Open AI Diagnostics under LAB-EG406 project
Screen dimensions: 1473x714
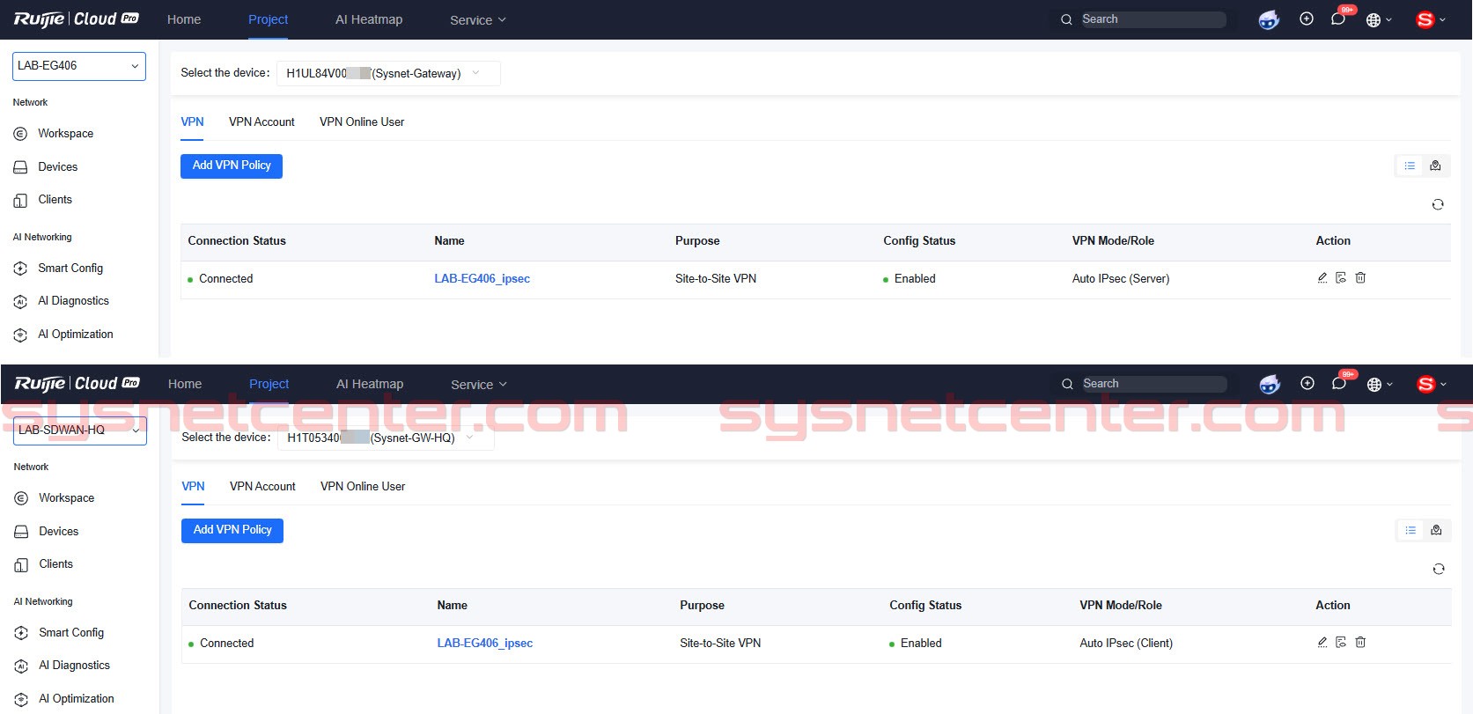click(72, 301)
